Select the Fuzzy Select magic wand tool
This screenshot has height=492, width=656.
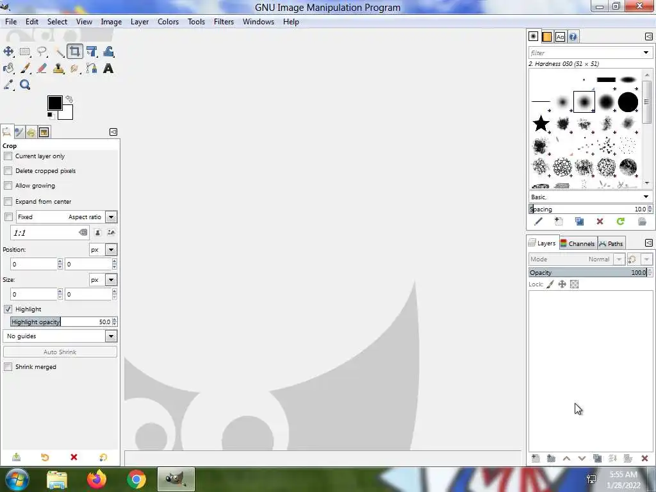coord(60,52)
